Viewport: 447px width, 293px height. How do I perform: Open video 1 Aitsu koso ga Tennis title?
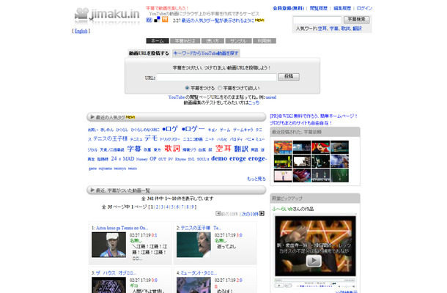(x=122, y=228)
